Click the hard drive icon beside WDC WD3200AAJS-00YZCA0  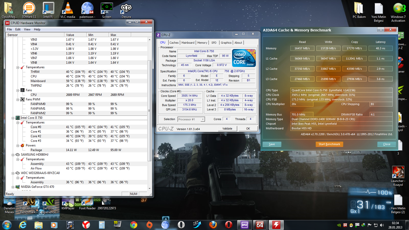18,173
